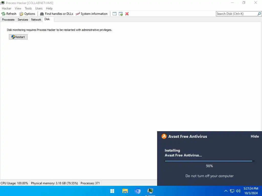262x196 pixels.
Task: Switch to the Services tab
Action: pyautogui.click(x=23, y=20)
